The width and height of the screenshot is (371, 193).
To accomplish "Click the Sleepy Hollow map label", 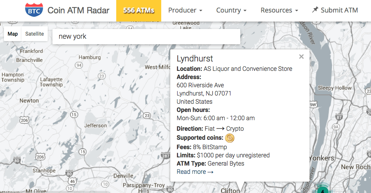I will [x=335, y=88].
